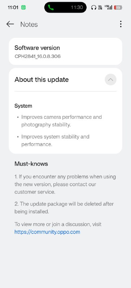The image size is (131, 288).
Task: Tap the System section heading
Action: [x=23, y=106]
